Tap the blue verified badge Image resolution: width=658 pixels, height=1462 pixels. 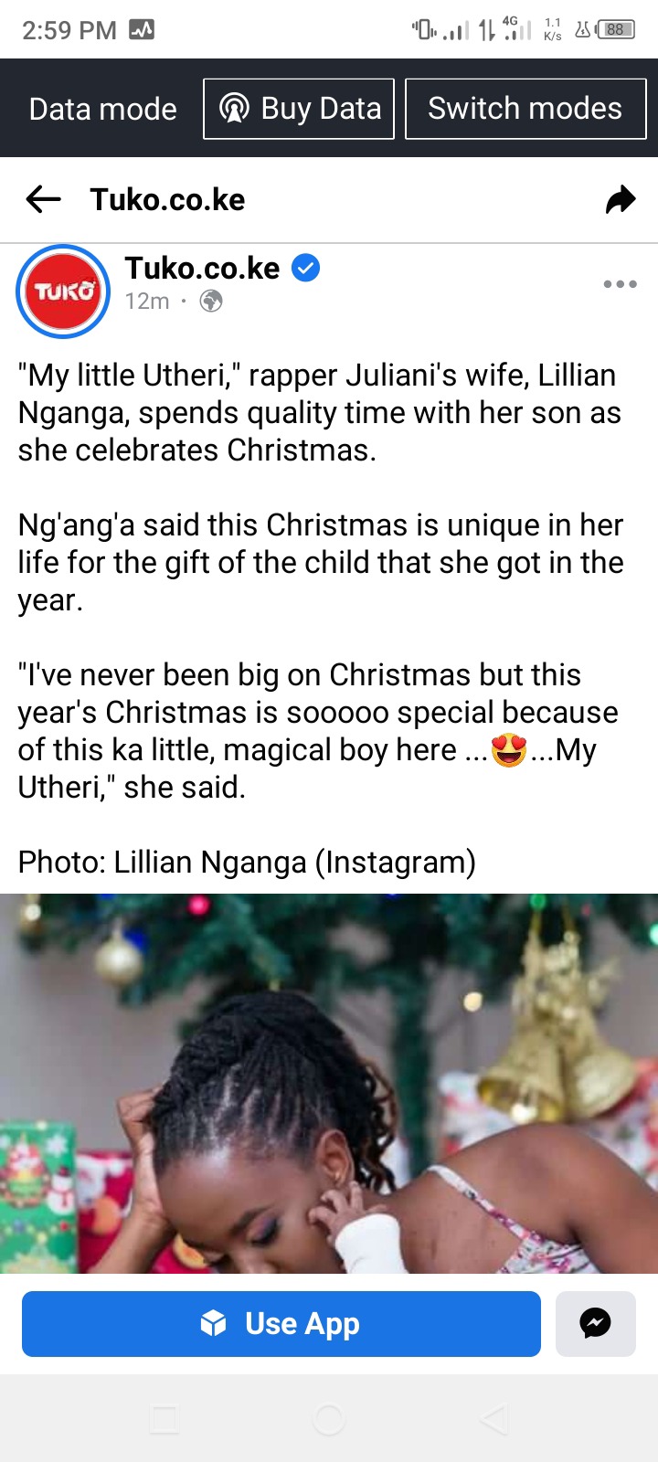[305, 269]
